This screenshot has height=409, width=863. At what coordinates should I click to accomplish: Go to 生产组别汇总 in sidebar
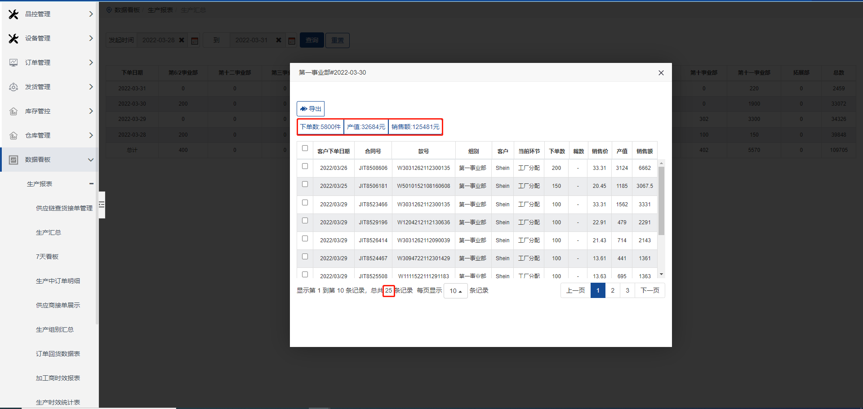pos(54,329)
